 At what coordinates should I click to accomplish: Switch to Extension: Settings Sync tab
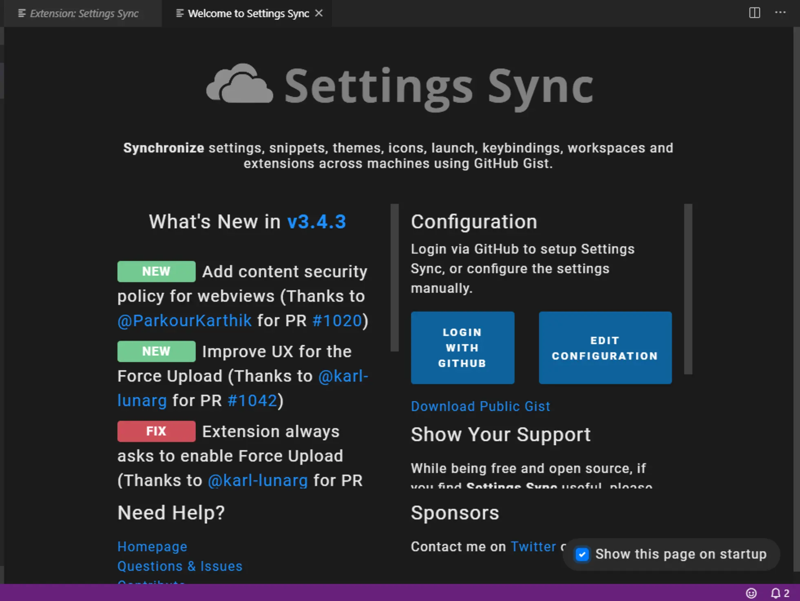[83, 13]
